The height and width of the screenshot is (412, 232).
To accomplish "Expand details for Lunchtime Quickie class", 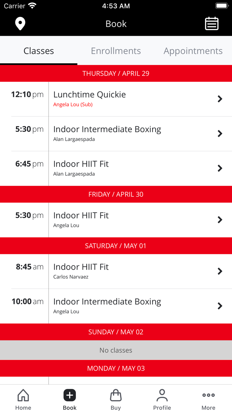I will (220, 99).
